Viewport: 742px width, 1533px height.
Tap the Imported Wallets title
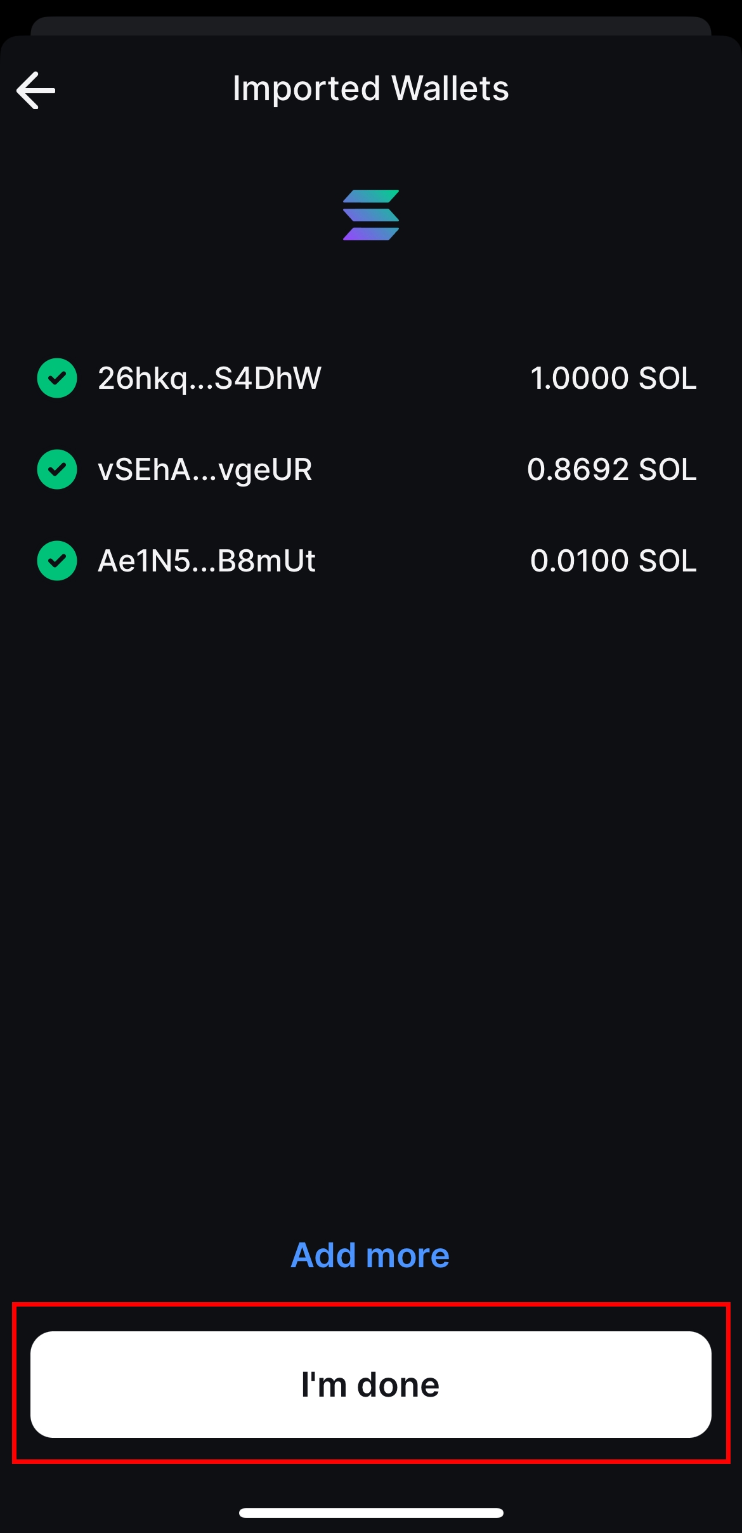(370, 88)
